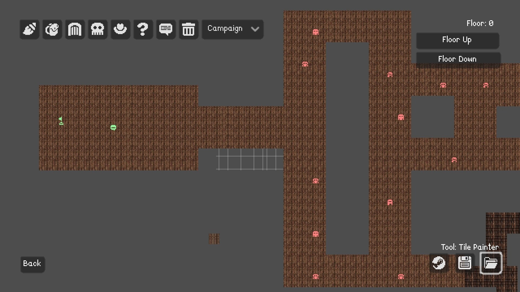Image resolution: width=520 pixels, height=292 pixels.
Task: Open level file with folder icon
Action: click(491, 263)
